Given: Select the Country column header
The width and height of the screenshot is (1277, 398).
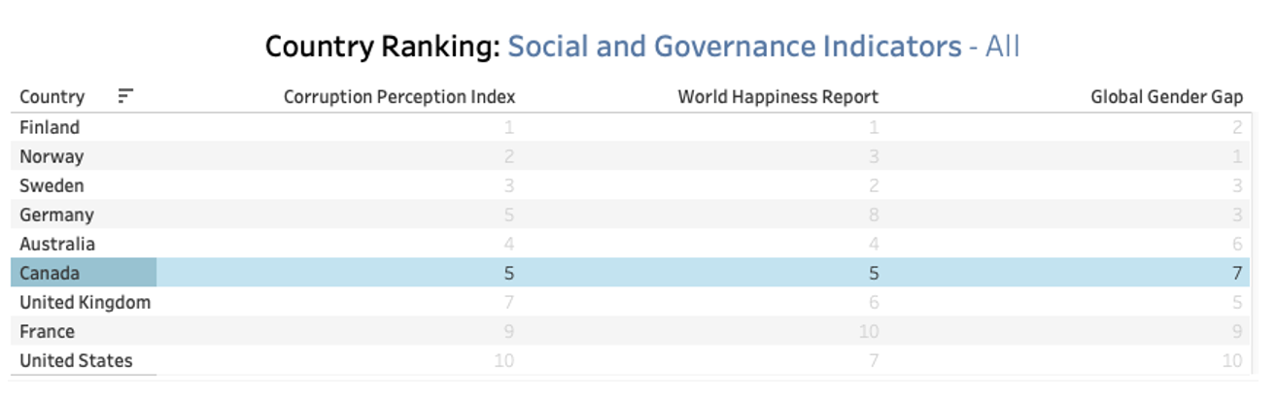Looking at the screenshot, I should click(x=52, y=97).
